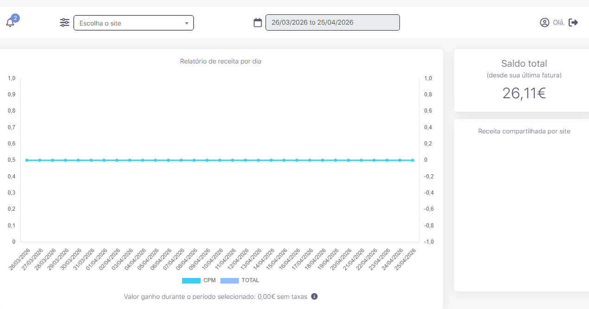Click 'Relatório de receita por dia' title
The image size is (589, 309).
point(221,61)
